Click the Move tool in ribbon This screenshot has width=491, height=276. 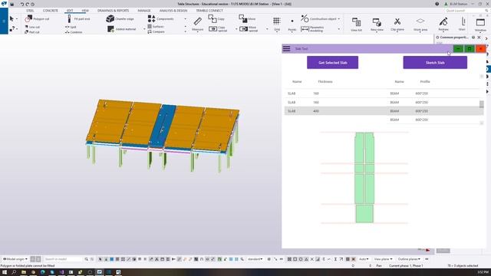click(247, 18)
